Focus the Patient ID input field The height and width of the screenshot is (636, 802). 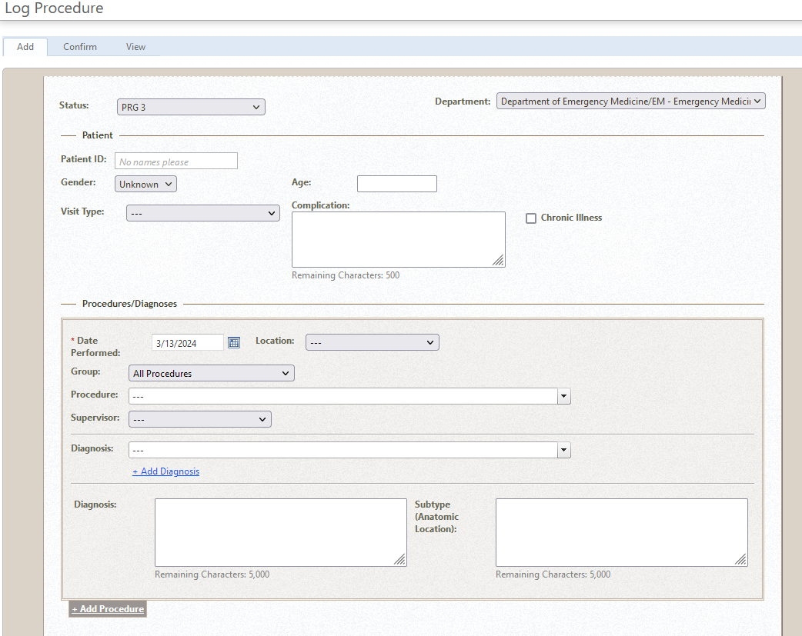coord(176,161)
